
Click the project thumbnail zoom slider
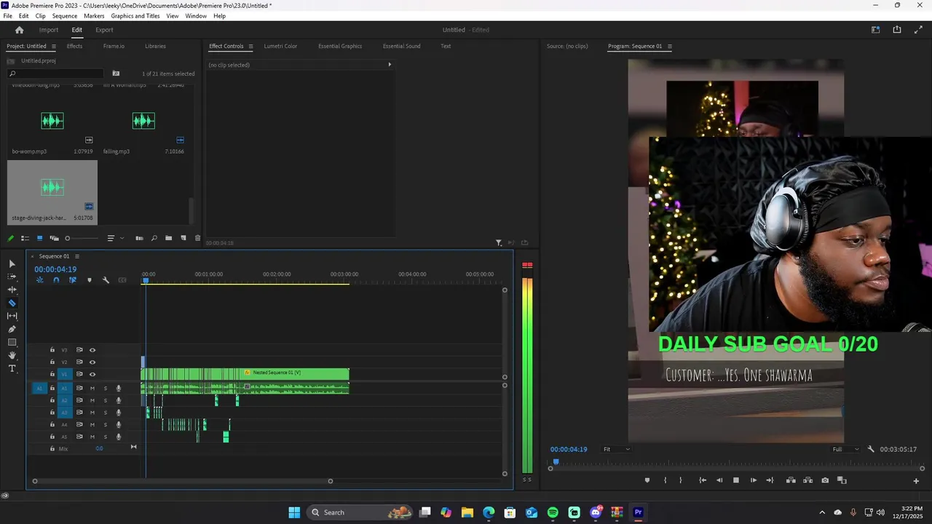point(82,238)
